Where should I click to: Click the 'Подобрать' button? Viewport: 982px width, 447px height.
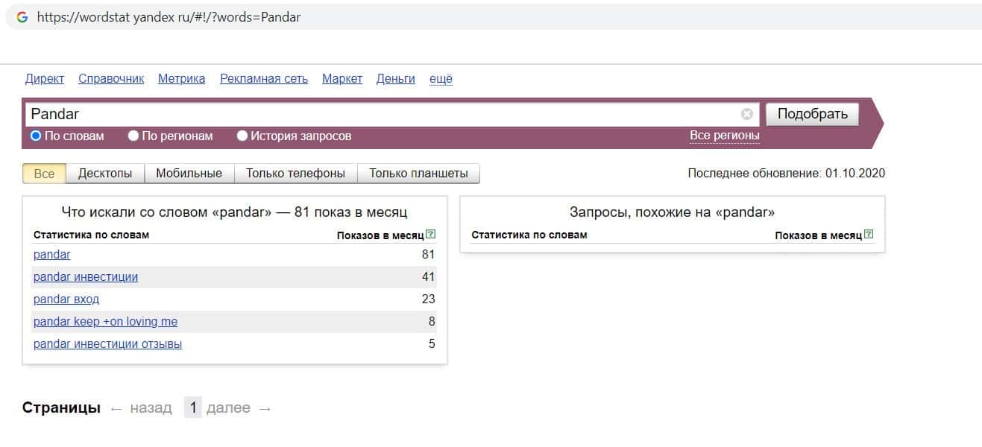click(x=813, y=114)
